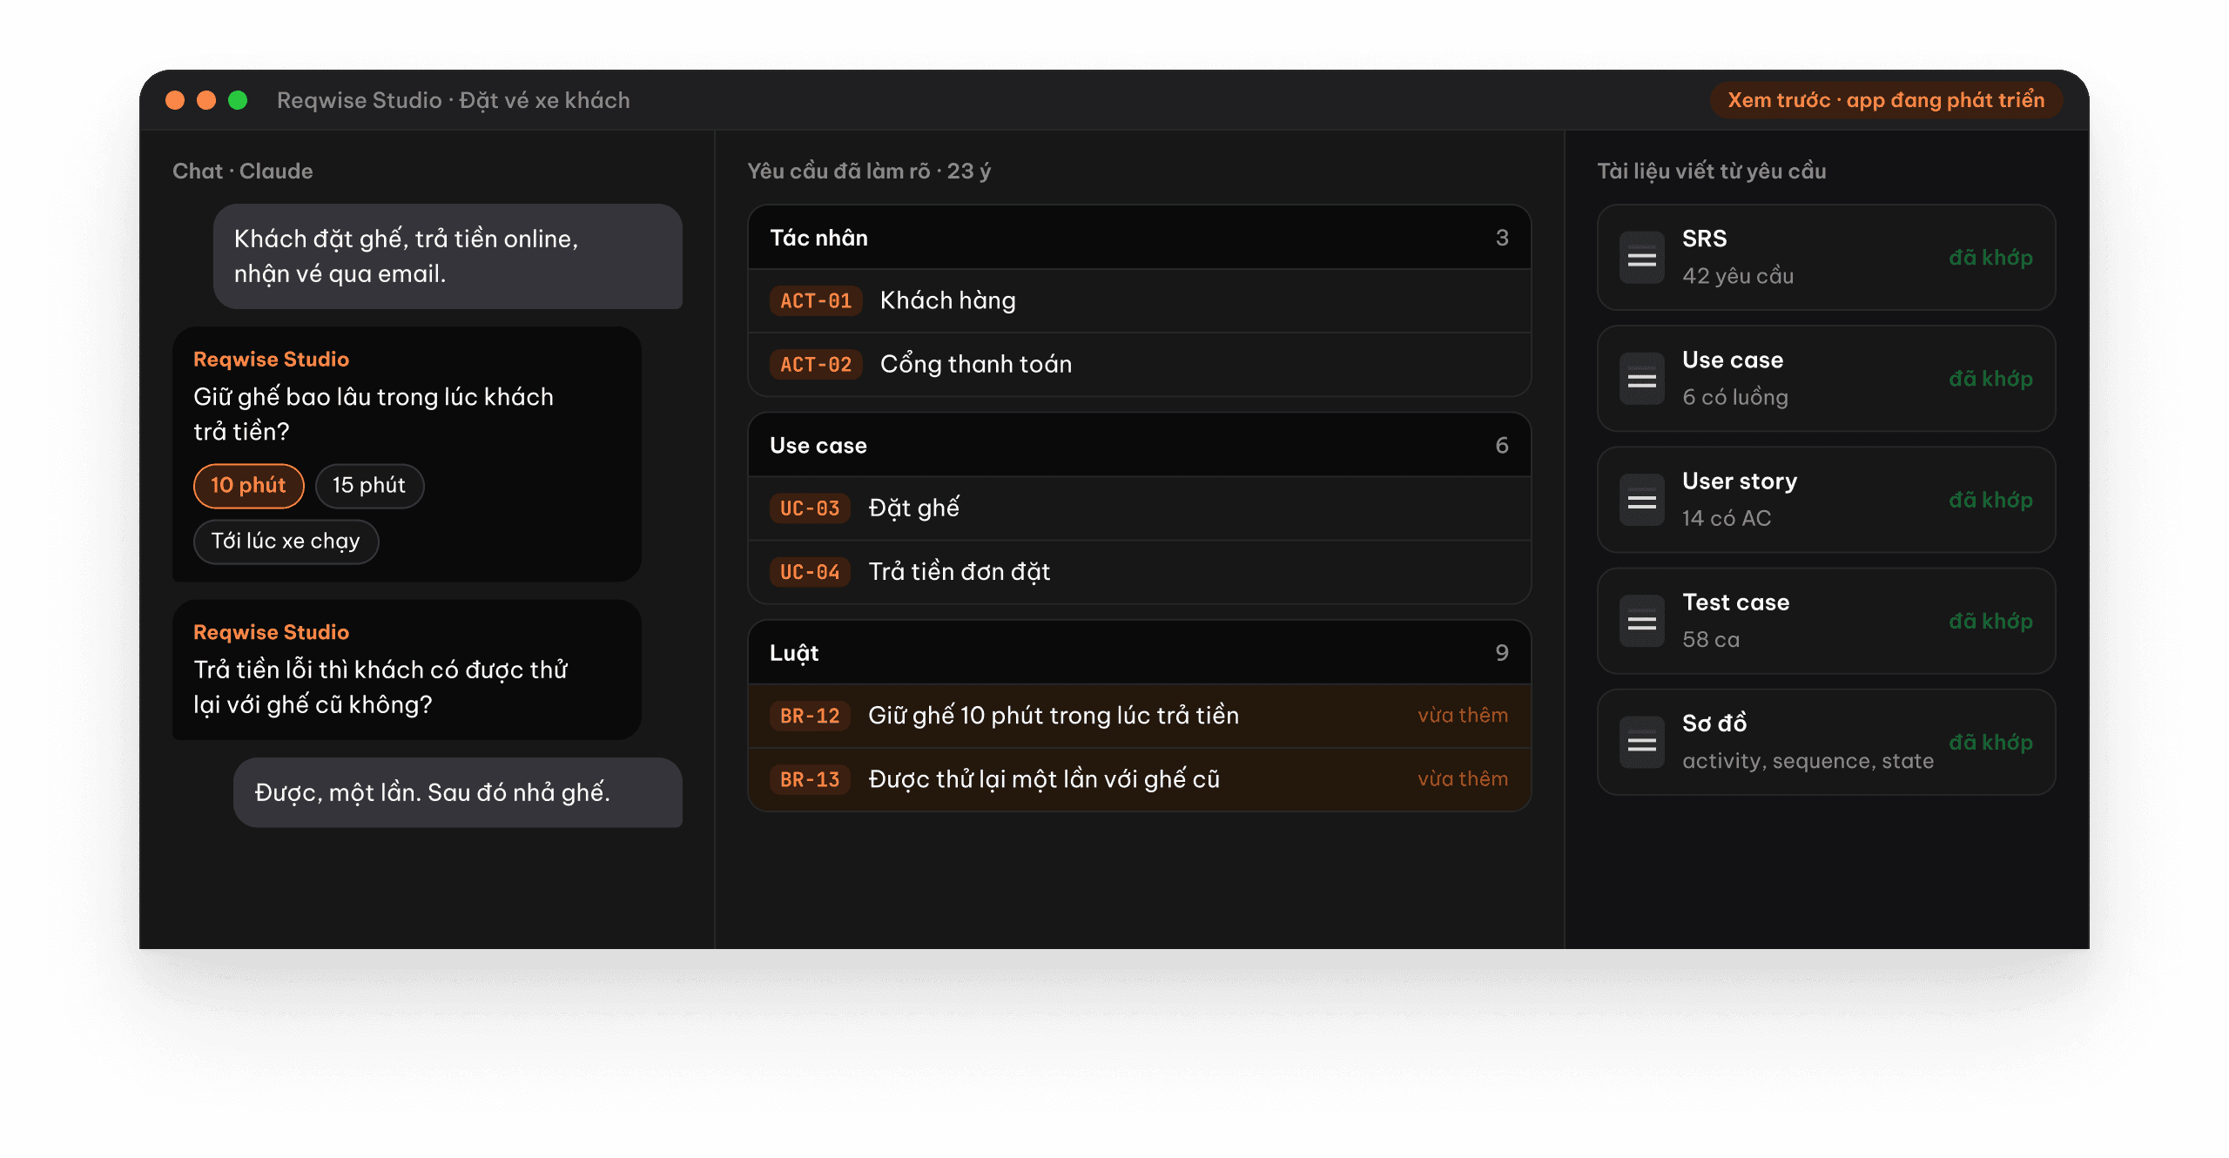Click the vừa thêm label on BR-12
The height and width of the screenshot is (1158, 2229).
click(x=1463, y=715)
